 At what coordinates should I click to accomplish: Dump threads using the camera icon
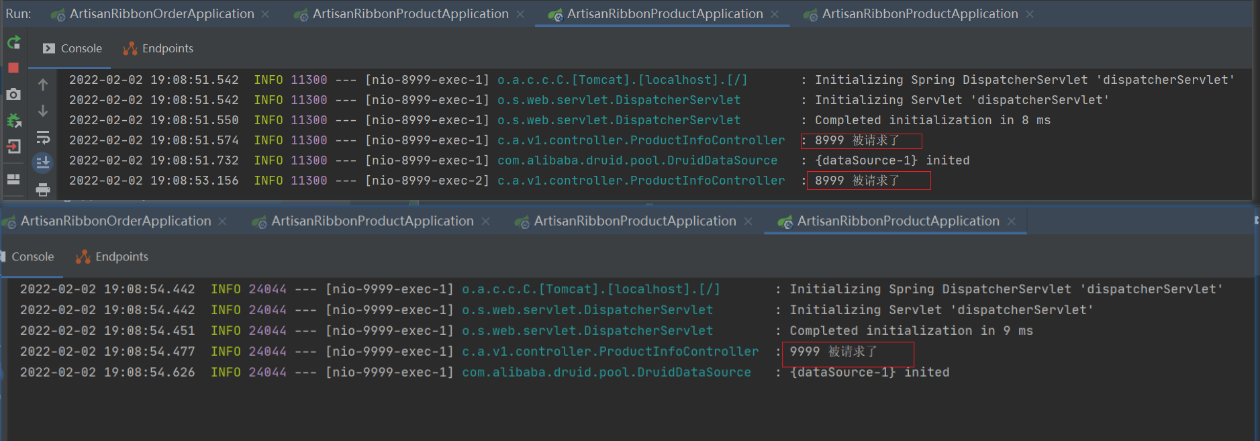tap(13, 95)
